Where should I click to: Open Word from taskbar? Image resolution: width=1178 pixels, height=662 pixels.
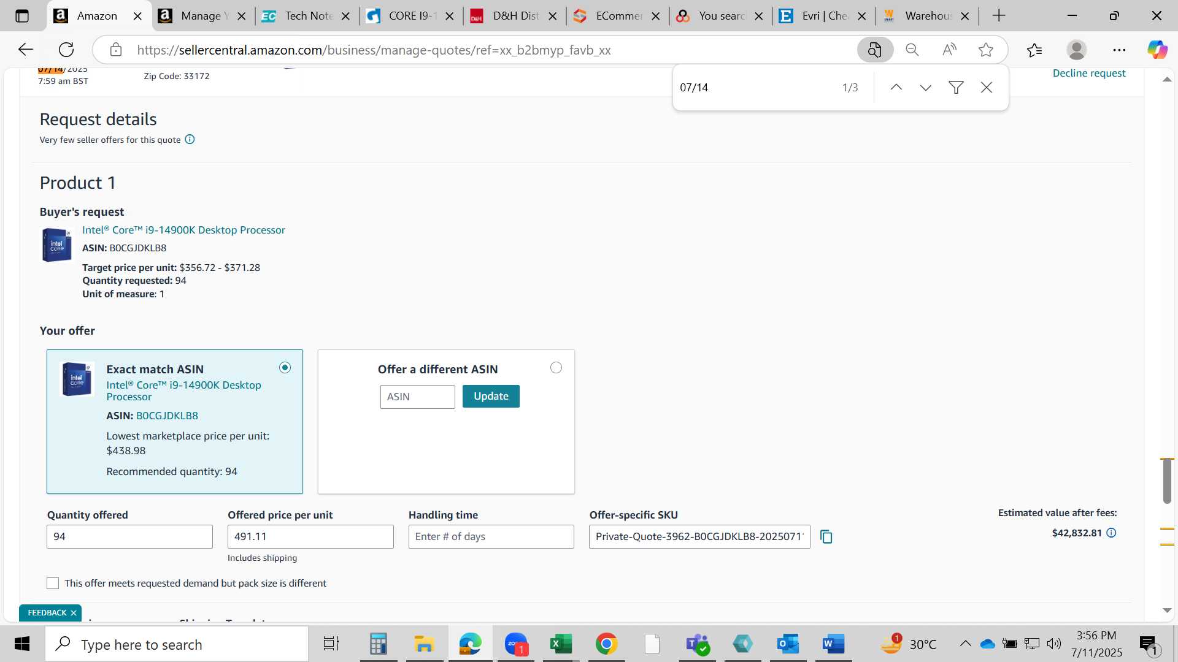tap(833, 644)
